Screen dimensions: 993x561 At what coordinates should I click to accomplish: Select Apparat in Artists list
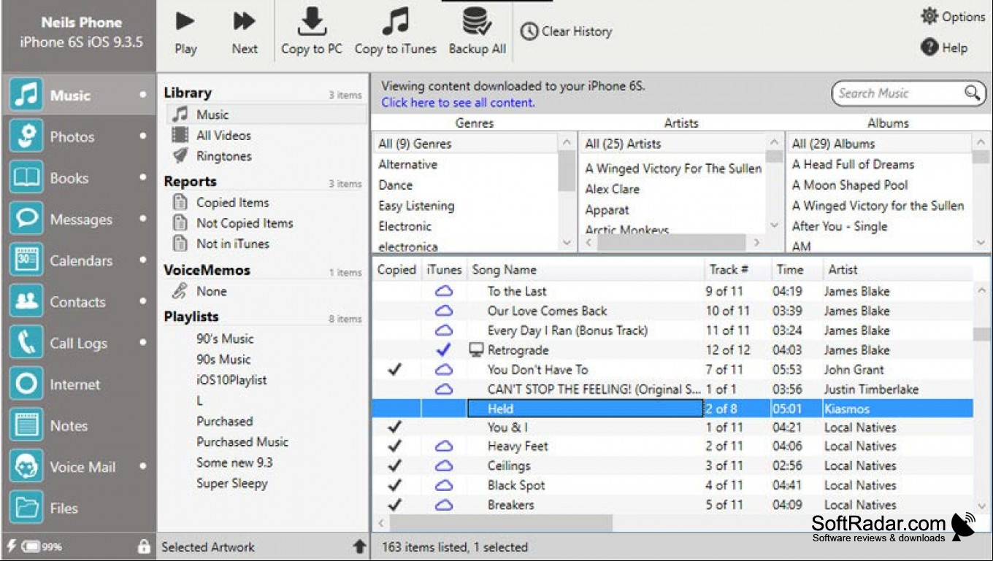(607, 210)
